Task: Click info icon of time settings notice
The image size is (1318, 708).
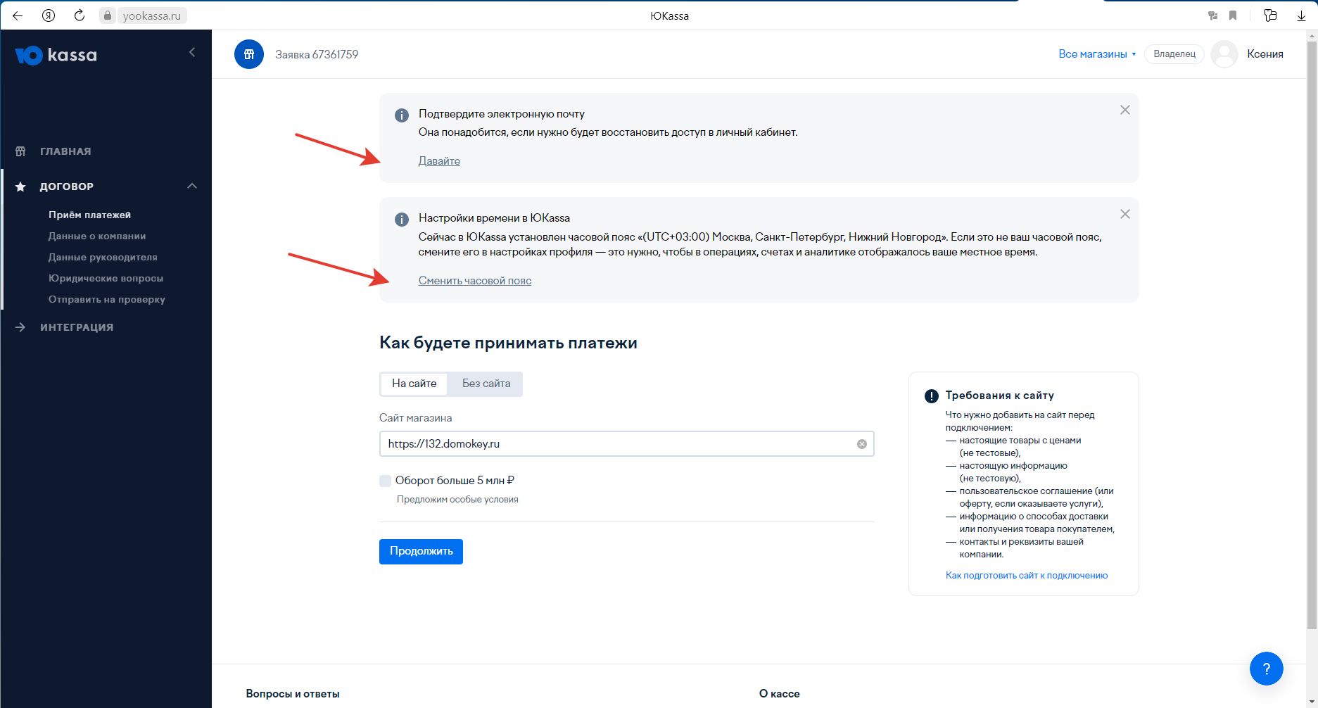Action: pyautogui.click(x=402, y=220)
